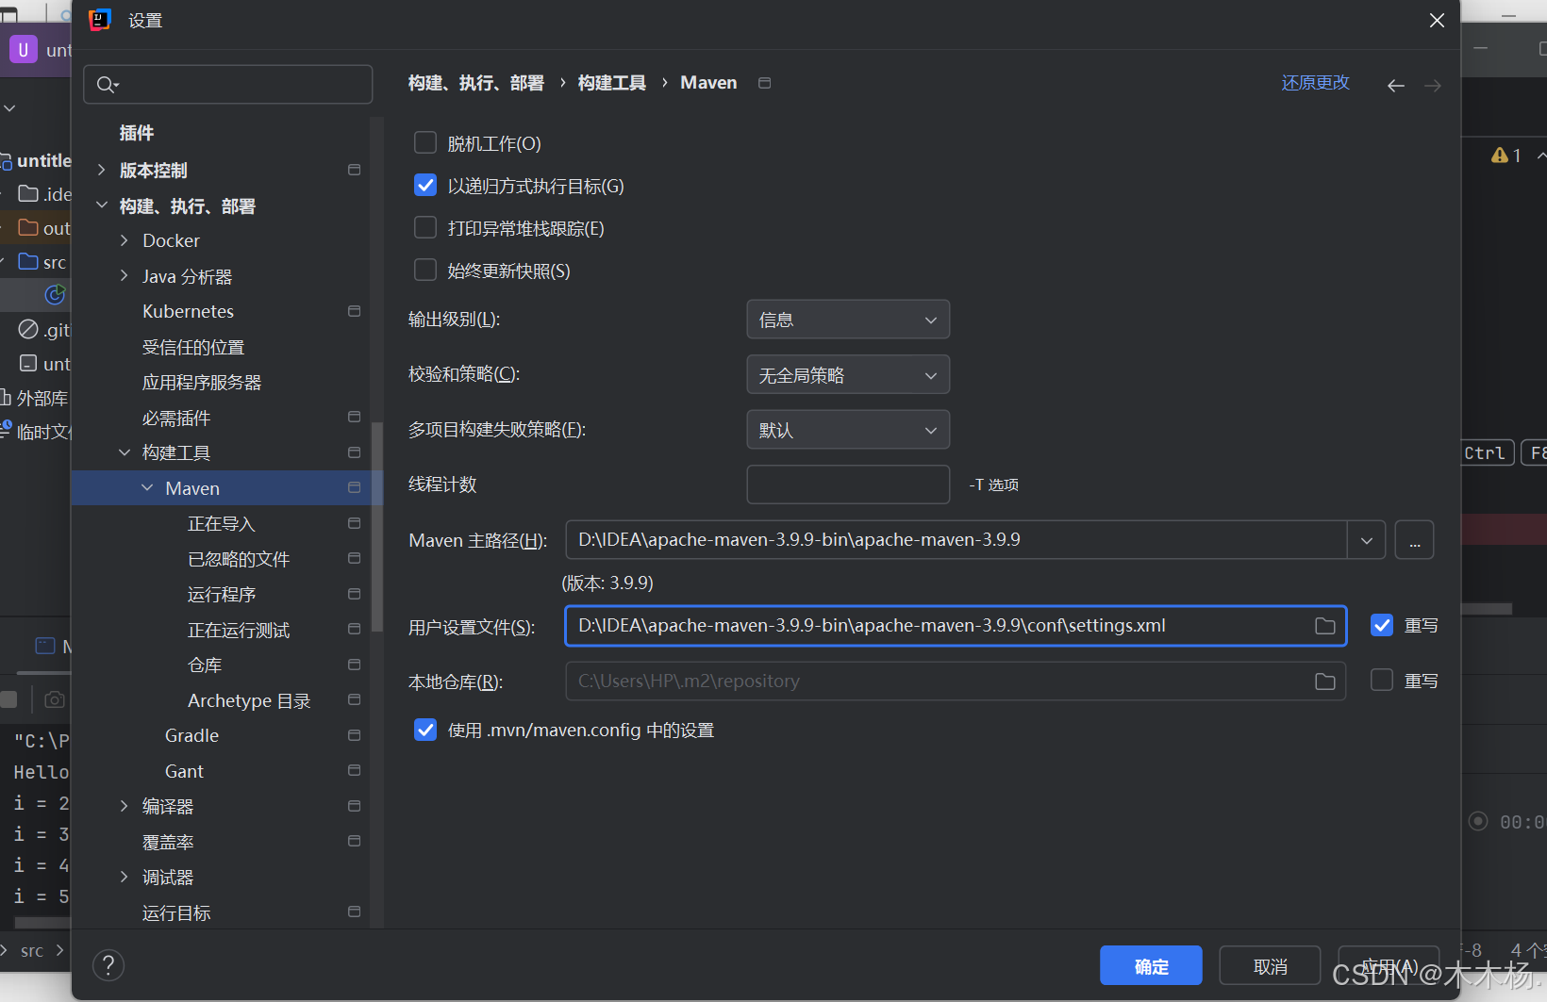The height and width of the screenshot is (1002, 1547).
Task: Click the project-level icon next to 运行程序
Action: click(x=355, y=594)
